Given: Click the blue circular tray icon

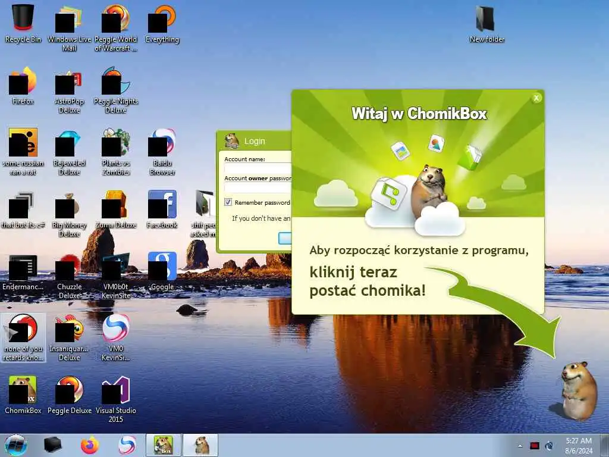Looking at the screenshot, I should [x=549, y=446].
